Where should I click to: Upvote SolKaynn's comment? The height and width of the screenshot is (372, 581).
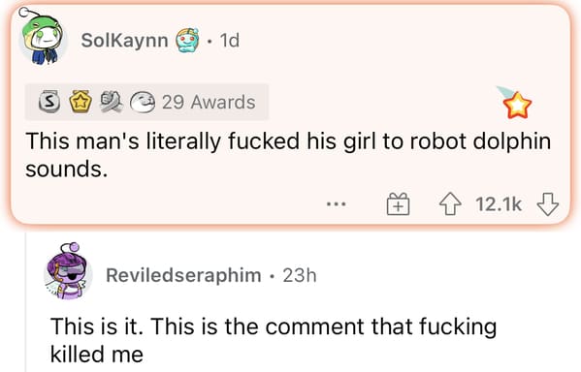[x=450, y=204]
